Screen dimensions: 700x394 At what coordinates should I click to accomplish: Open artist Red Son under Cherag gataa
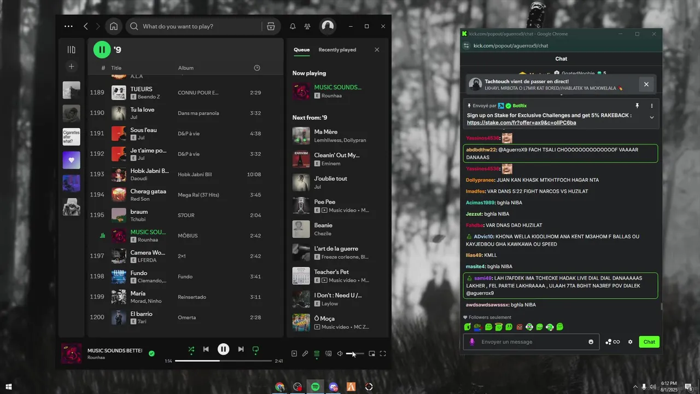point(139,199)
